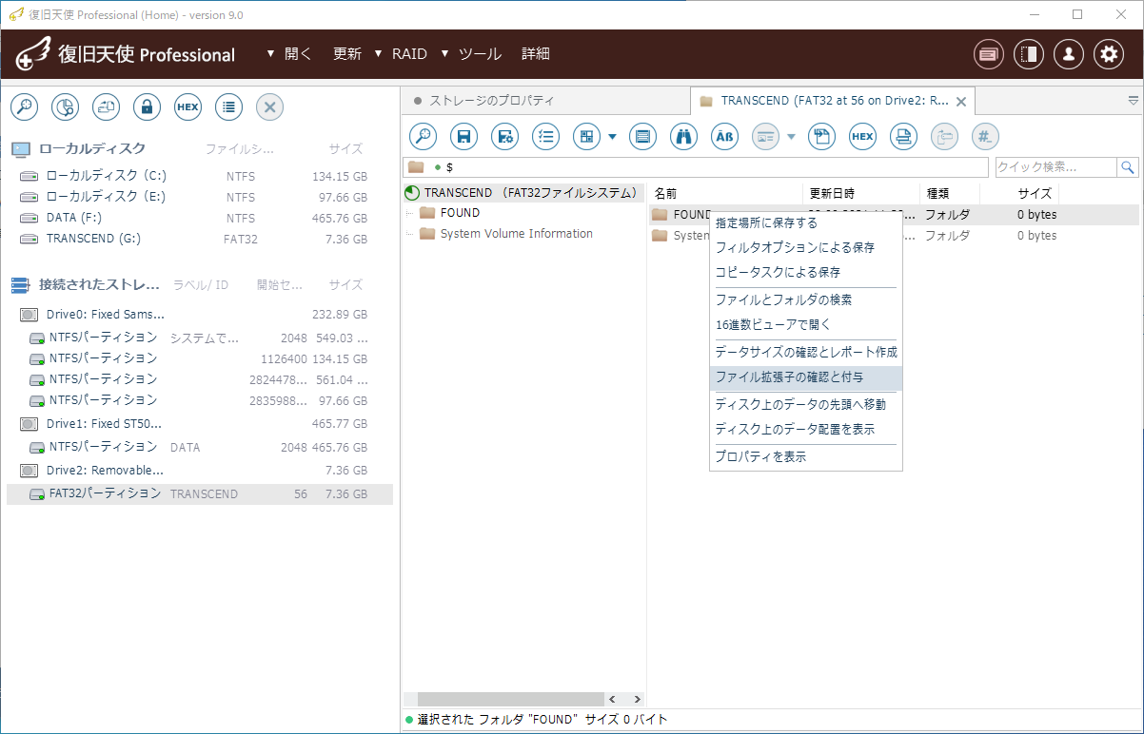The height and width of the screenshot is (734, 1144).
Task: Close the TRANSCEND tab
Action: click(960, 101)
